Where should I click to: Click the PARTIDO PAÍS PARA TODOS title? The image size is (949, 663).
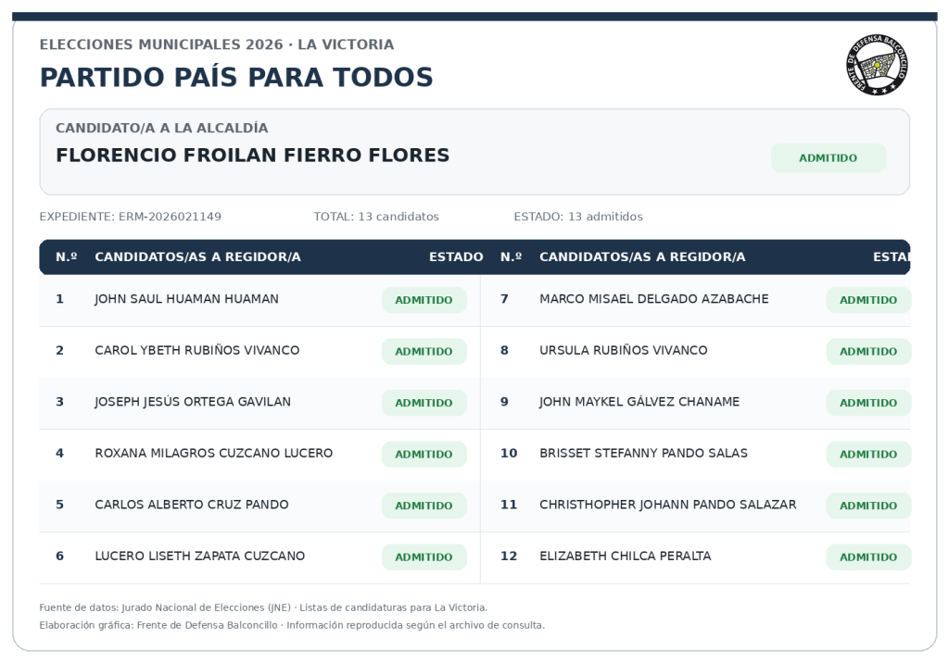[236, 78]
